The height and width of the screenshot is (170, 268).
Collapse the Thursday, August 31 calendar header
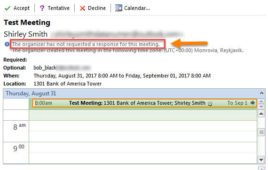click(x=261, y=93)
